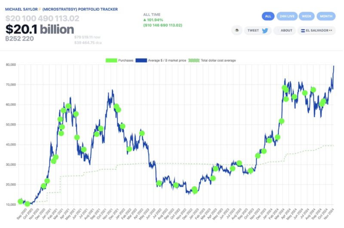344x228 pixels.
Task: Click the 80,000 y-axis label
Action: coord(11,64)
